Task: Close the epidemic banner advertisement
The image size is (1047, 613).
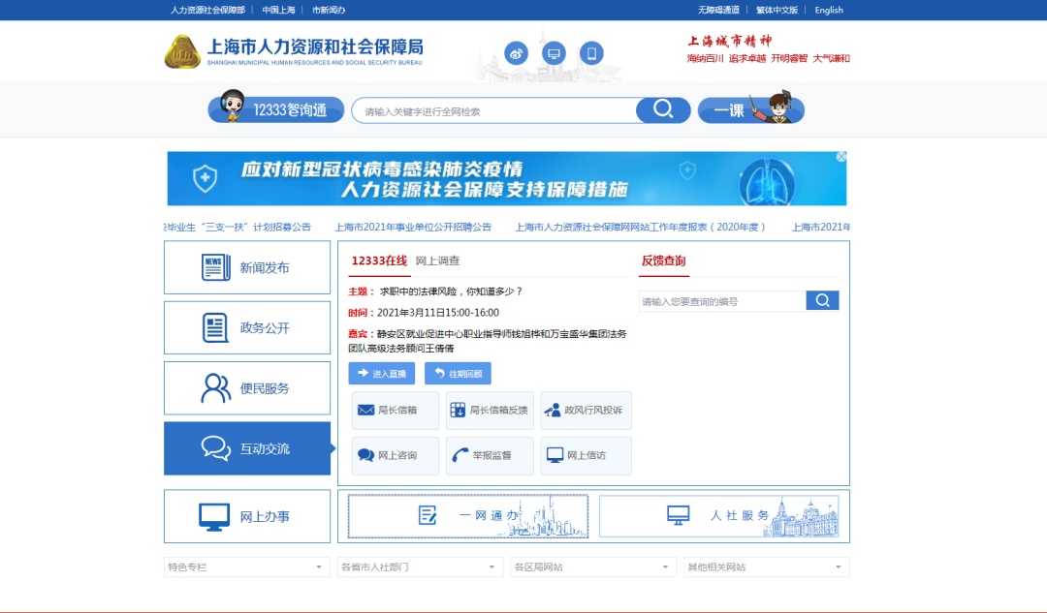Action: (x=841, y=157)
